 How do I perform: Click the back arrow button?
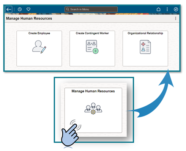(x=9, y=9)
